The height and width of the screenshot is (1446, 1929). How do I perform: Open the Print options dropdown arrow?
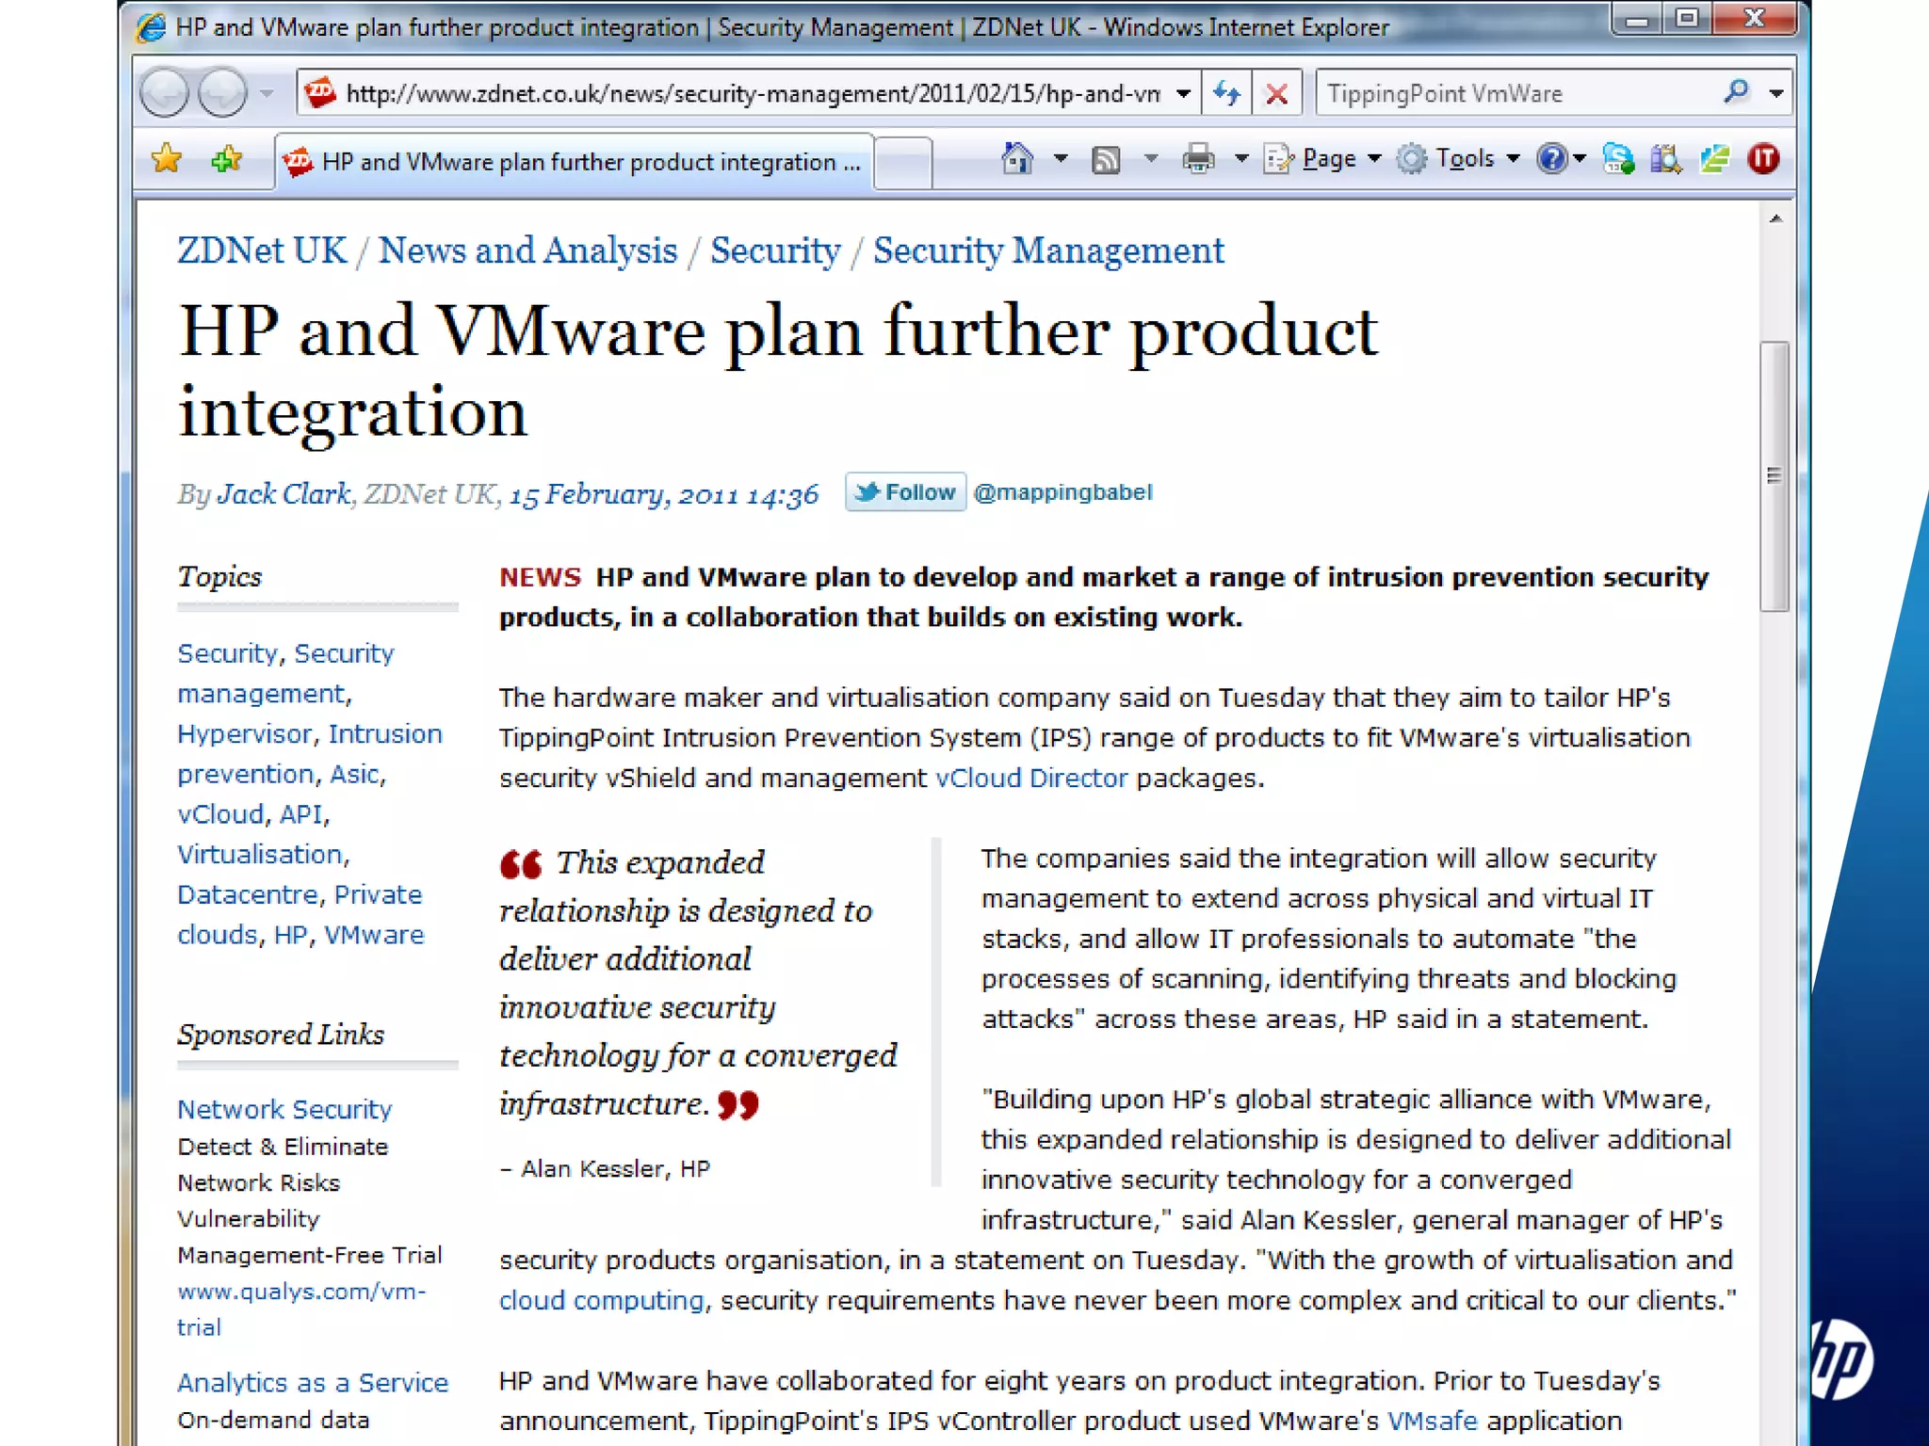1241,159
